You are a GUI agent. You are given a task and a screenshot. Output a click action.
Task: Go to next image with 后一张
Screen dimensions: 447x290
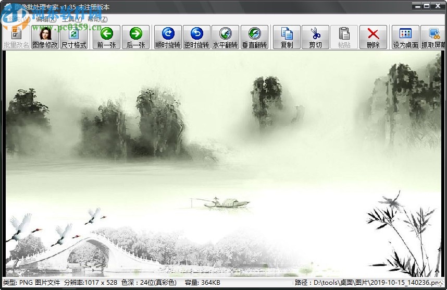point(136,37)
